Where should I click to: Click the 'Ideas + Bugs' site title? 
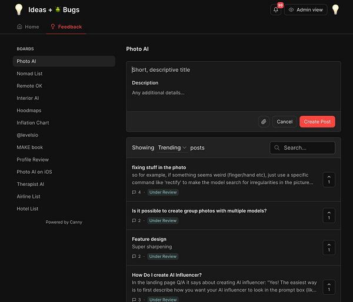(x=54, y=9)
